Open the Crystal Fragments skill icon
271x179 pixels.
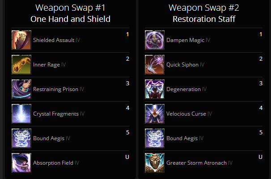coord(21,114)
